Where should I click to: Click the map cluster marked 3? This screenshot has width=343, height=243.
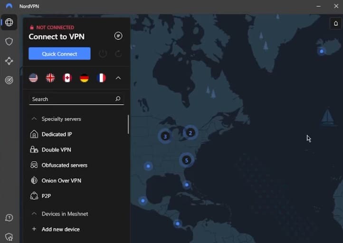165,136
